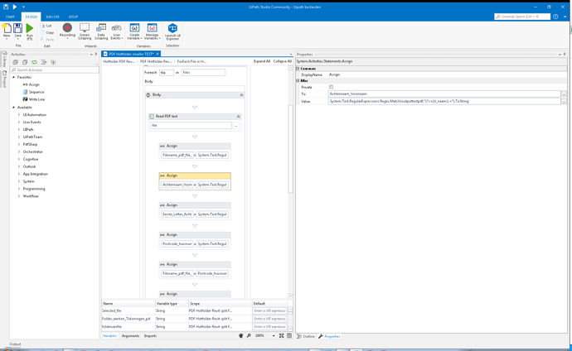Select the Sequence favorite activity
572x351 pixels.
33,92
